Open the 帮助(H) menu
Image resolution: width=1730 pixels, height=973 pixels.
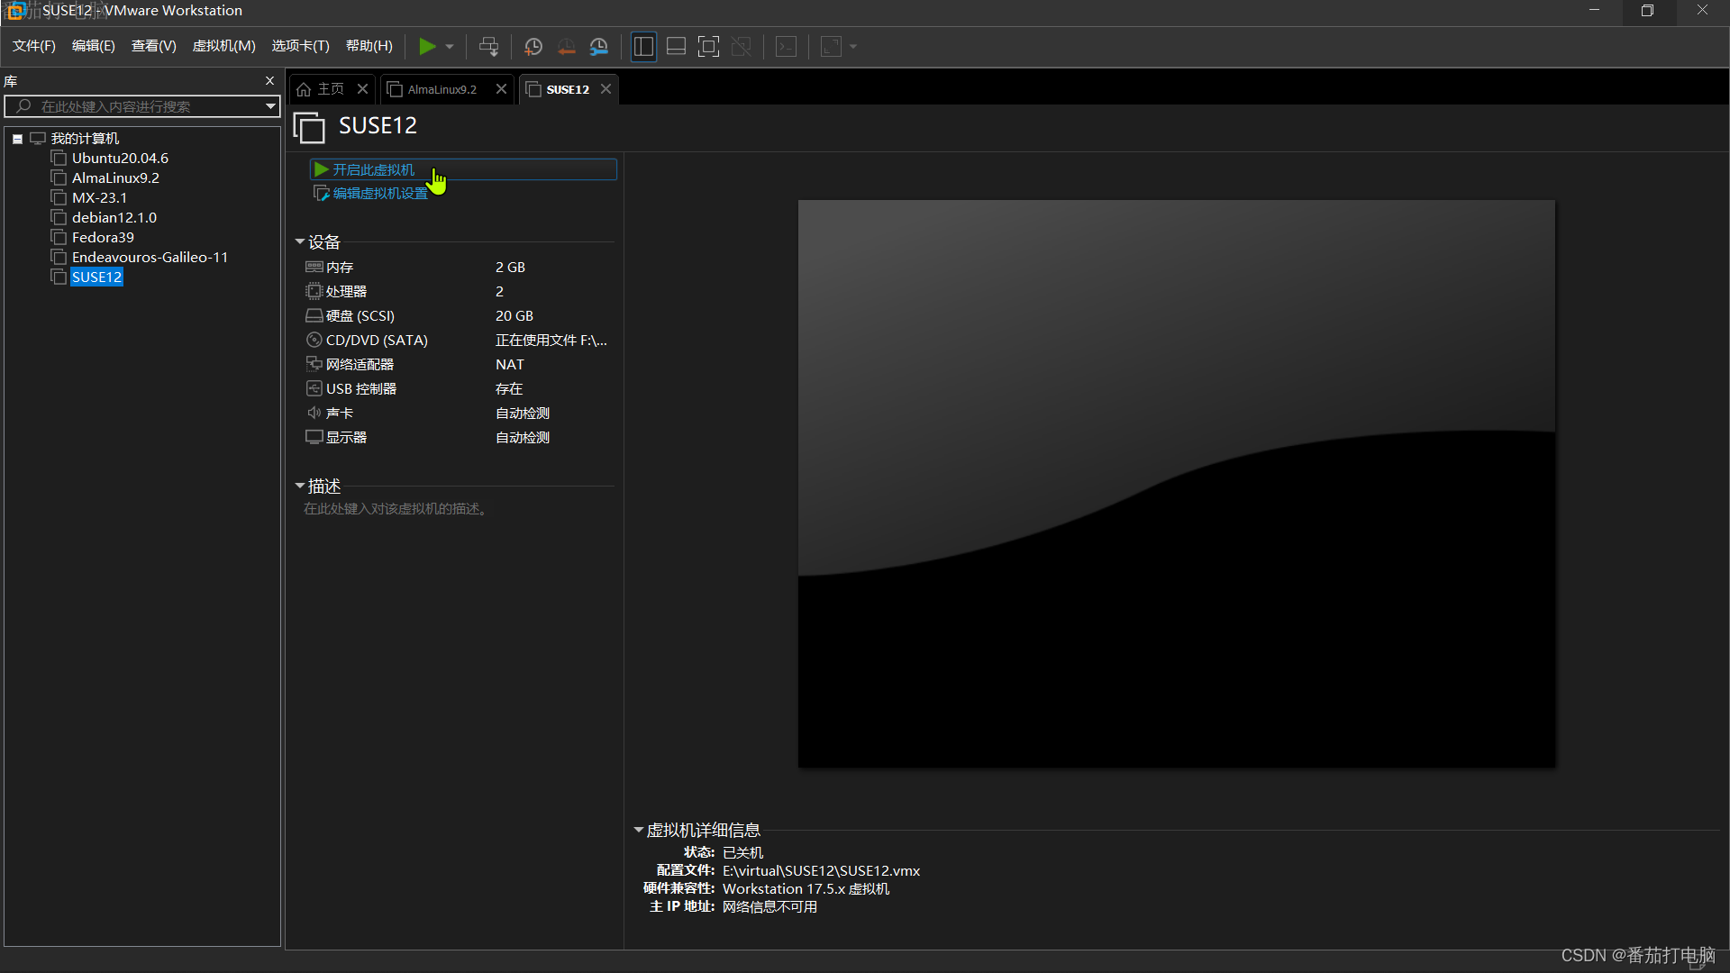tap(369, 46)
